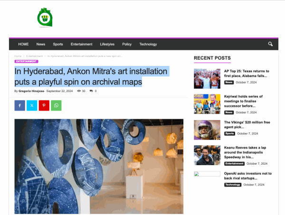285x215 pixels.
Task: Select the Lifestyles menu item
Action: pyautogui.click(x=107, y=44)
